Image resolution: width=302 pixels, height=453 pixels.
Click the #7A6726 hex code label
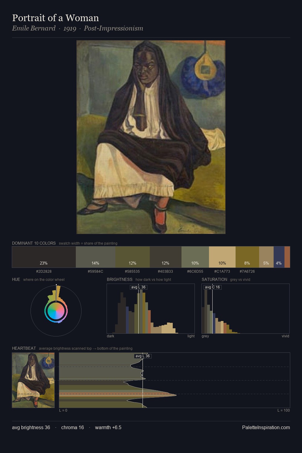point(247,271)
